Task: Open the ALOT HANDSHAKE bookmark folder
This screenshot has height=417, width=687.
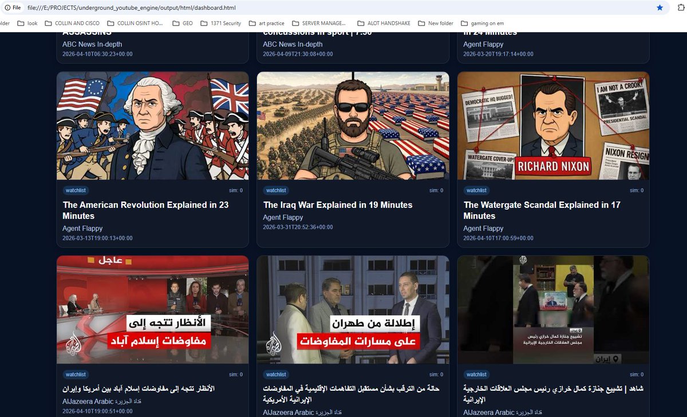Action: (x=383, y=23)
